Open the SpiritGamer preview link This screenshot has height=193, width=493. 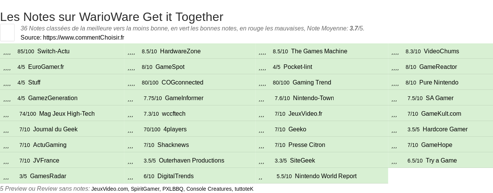[145, 189]
